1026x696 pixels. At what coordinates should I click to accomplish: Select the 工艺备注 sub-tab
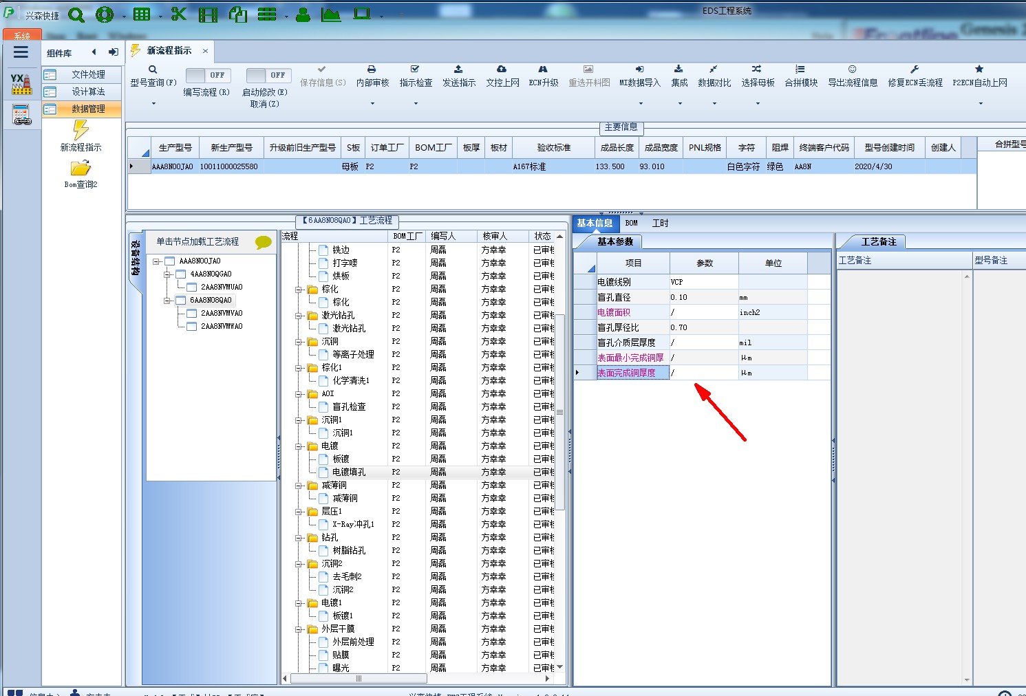[879, 241]
